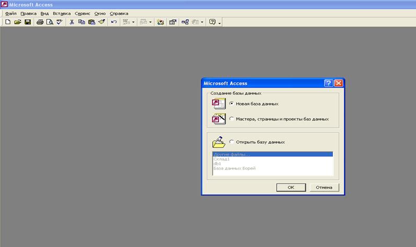
Task: Select 'db1' in file list
Action: 273,164
